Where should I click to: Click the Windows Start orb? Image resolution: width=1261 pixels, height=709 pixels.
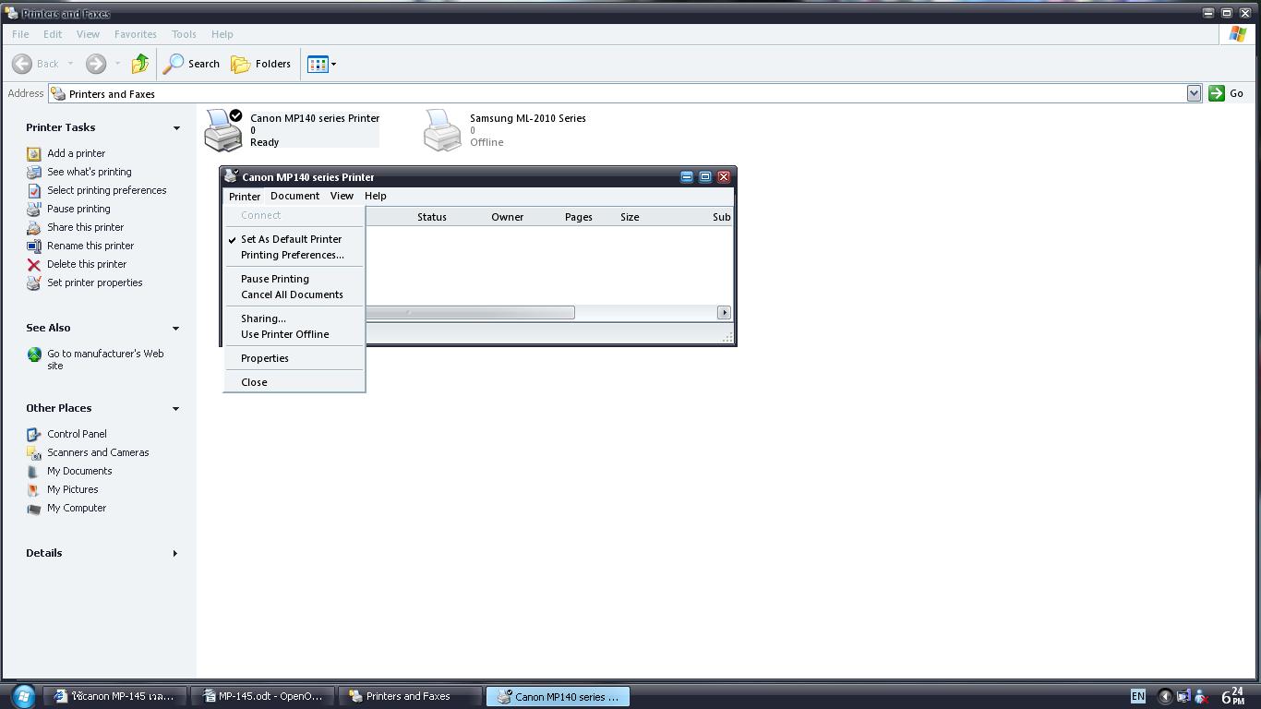pyautogui.click(x=23, y=696)
